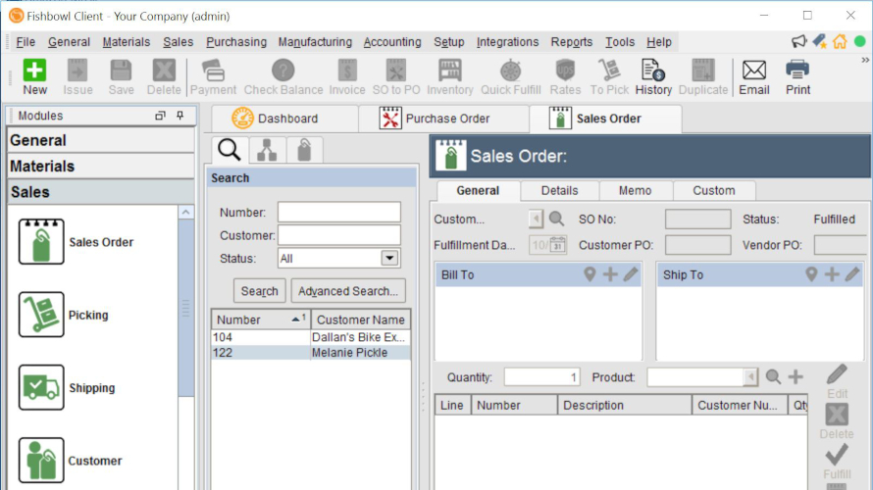873x490 pixels.
Task: Click the Number search input field
Action: click(339, 212)
